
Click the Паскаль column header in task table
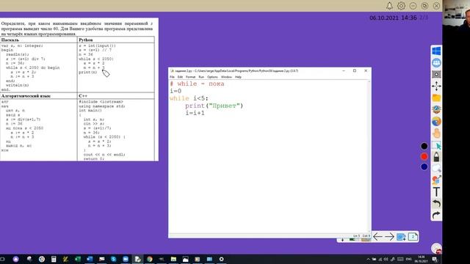[10, 40]
